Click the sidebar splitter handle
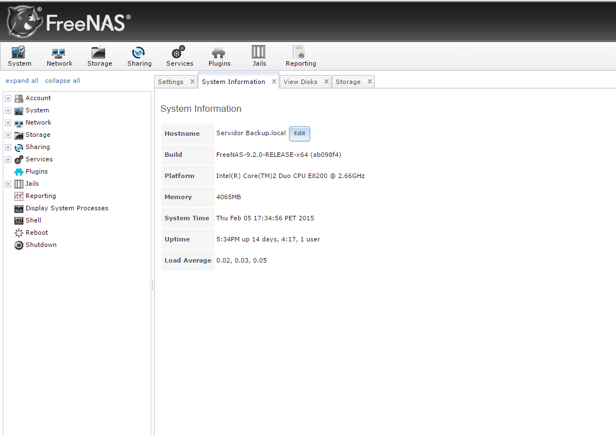The height and width of the screenshot is (435, 616). coord(152,285)
